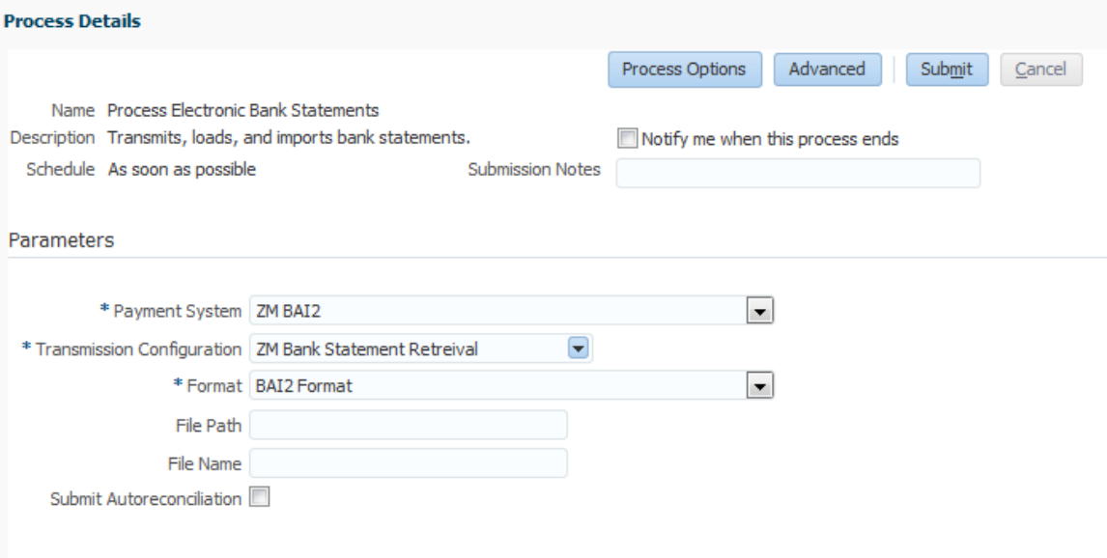Click the Cancel button

1040,70
